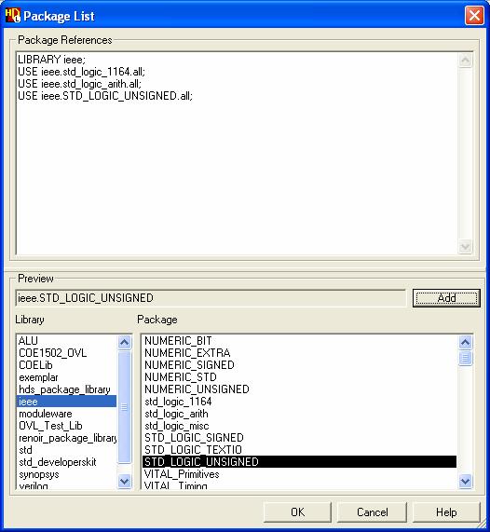This screenshot has height=532, width=490.
Task: Click the Library list scroll down arrow
Action: (125, 481)
